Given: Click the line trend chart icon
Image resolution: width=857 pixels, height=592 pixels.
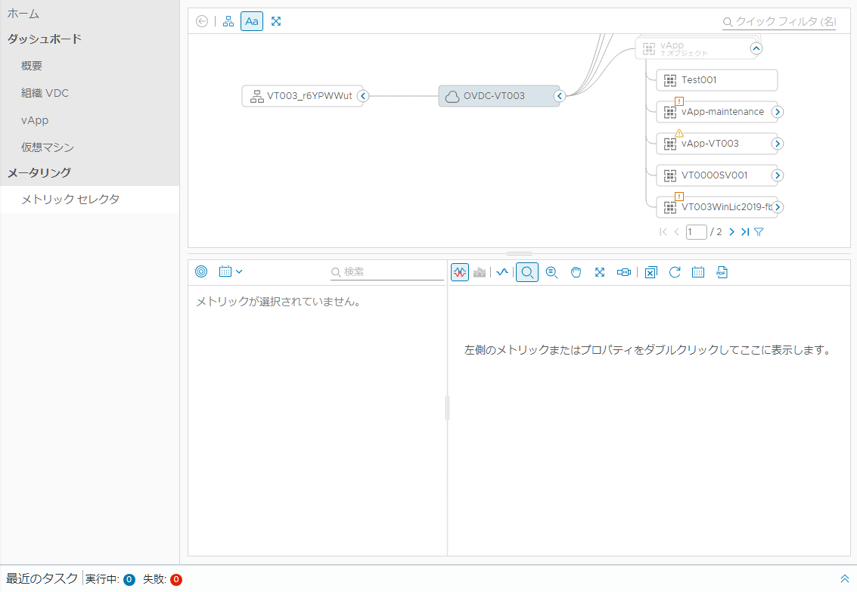Looking at the screenshot, I should pyautogui.click(x=502, y=272).
